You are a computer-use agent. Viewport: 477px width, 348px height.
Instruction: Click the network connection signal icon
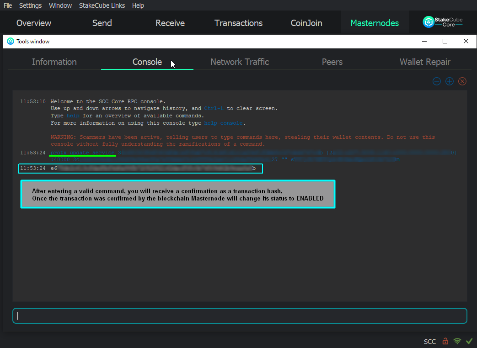pos(457,341)
